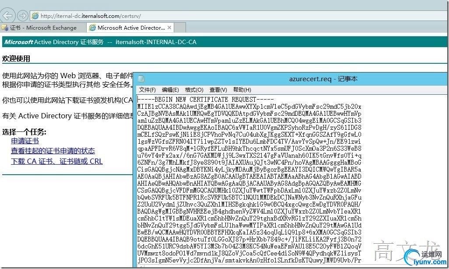This screenshot has width=449, height=269.
Task: Click the Active Directory tab IE favicon
Action: (x=92, y=28)
